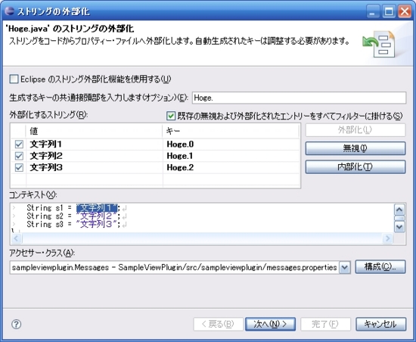Uncheck the 文字列2 row checkbox
The image size is (416, 342).
[x=19, y=156]
